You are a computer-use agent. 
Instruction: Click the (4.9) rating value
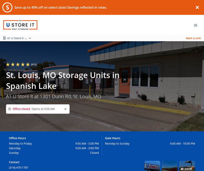(34, 65)
